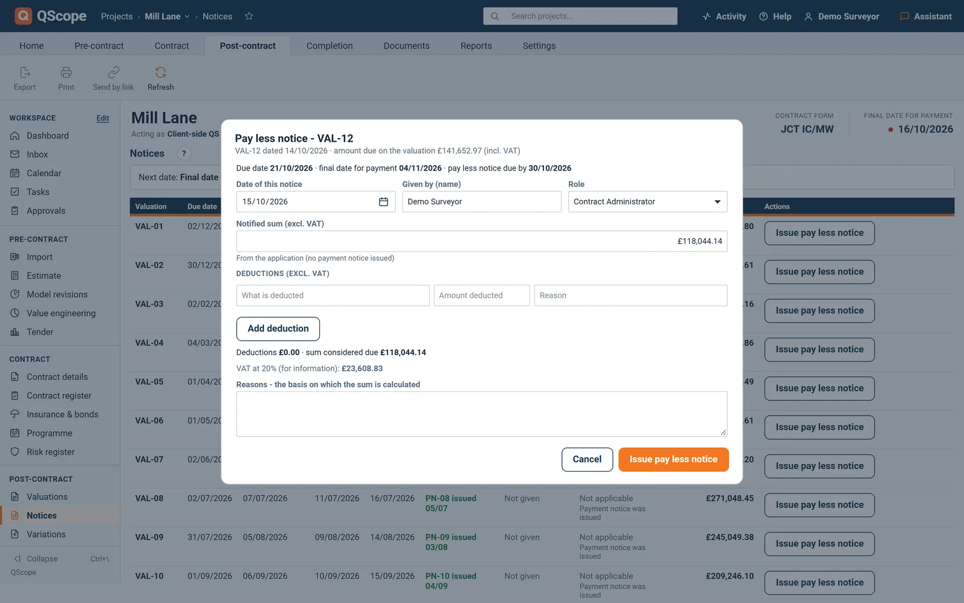Open the Assistant panel
This screenshot has width=964, height=603.
(x=926, y=16)
